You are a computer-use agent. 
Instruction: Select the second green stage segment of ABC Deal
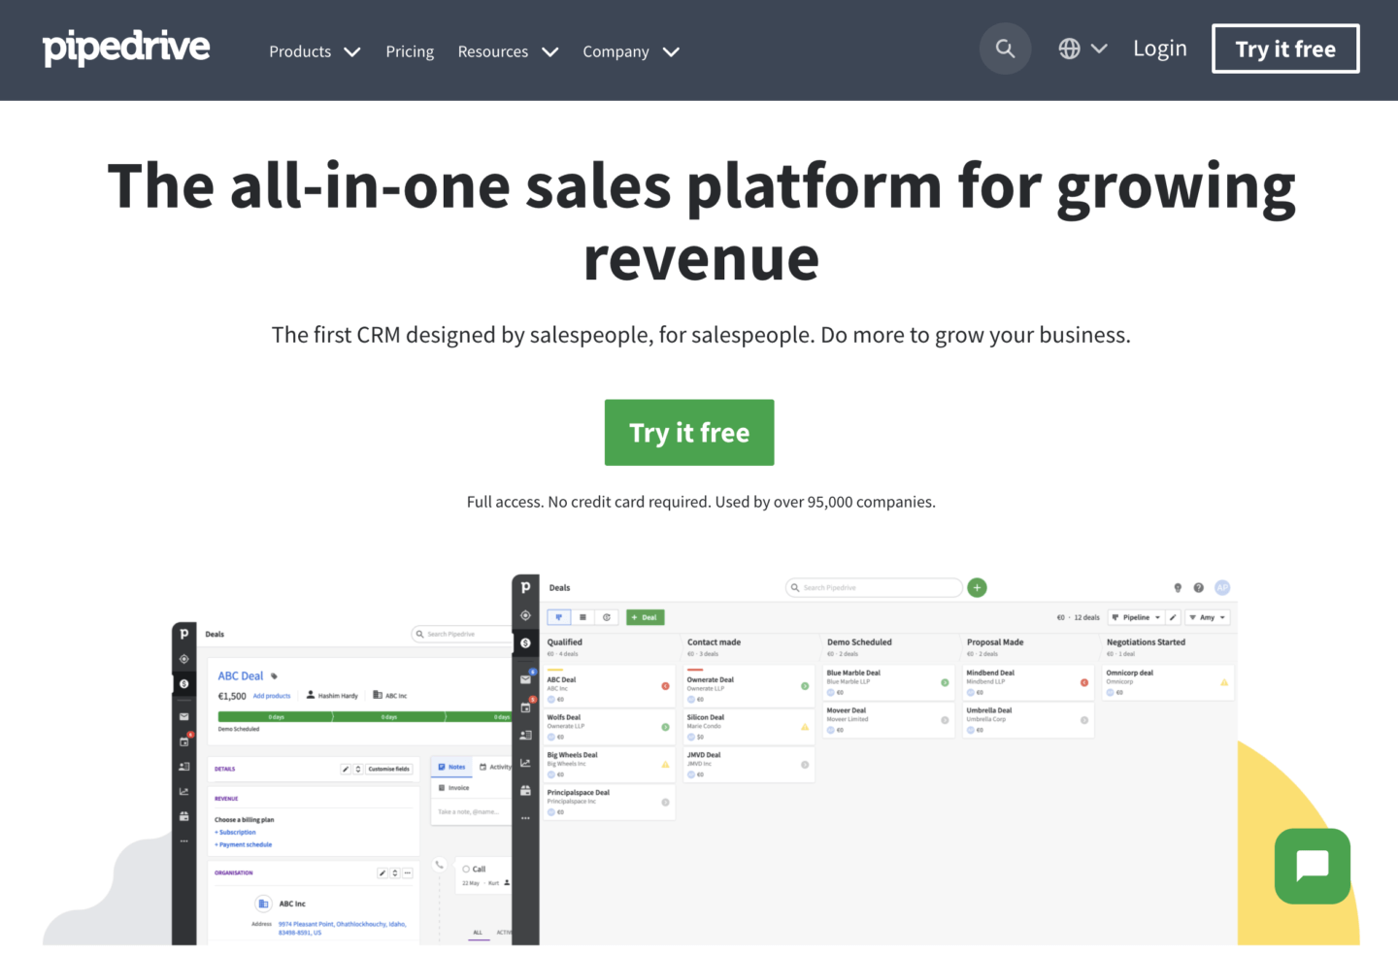(389, 717)
